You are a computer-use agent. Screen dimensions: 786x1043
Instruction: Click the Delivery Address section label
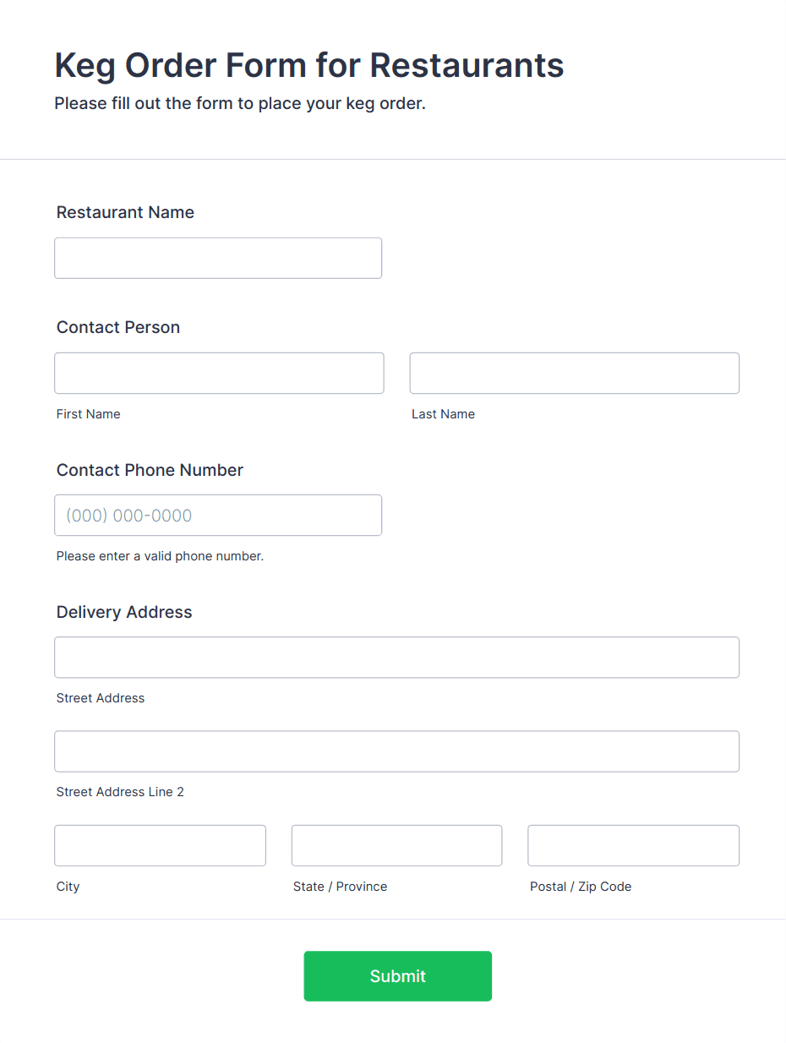[x=123, y=612]
